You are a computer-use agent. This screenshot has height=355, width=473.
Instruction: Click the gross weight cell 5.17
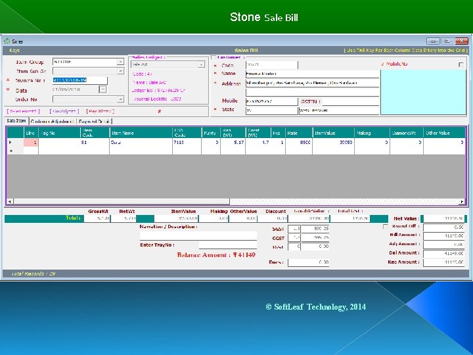(x=233, y=142)
